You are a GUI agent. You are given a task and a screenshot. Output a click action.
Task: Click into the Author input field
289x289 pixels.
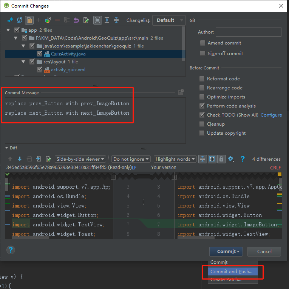click(249, 32)
